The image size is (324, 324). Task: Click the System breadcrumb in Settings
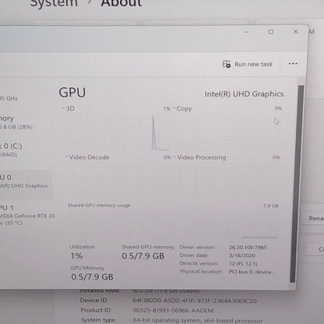[x=54, y=3]
